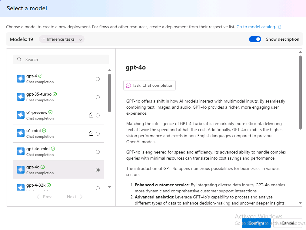306x230 pixels.
Task: Click the Cancel button
Action: pos(288,223)
